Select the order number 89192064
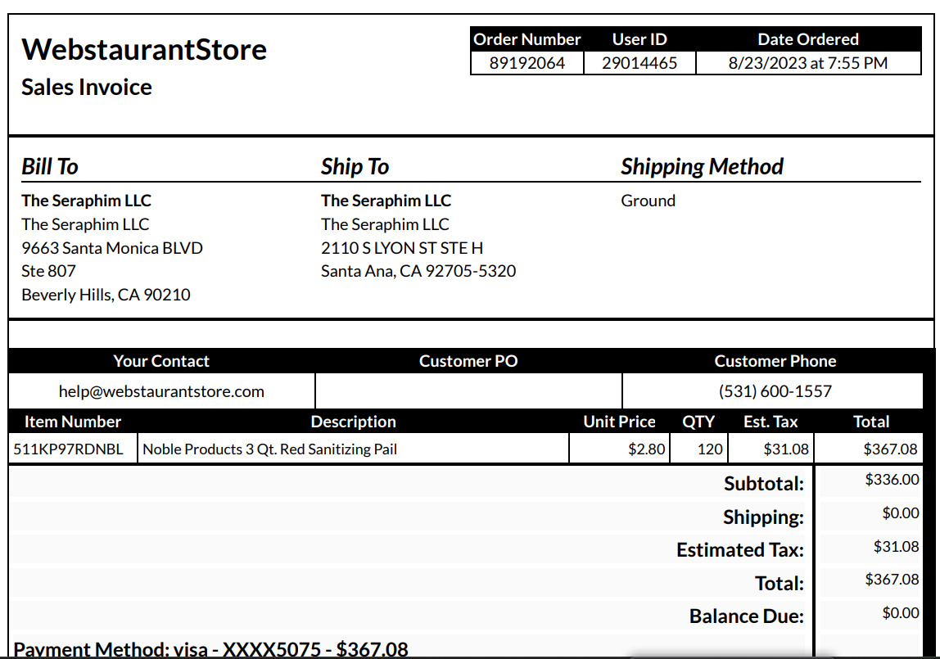Image resolution: width=940 pixels, height=659 pixels. pyautogui.click(x=527, y=63)
